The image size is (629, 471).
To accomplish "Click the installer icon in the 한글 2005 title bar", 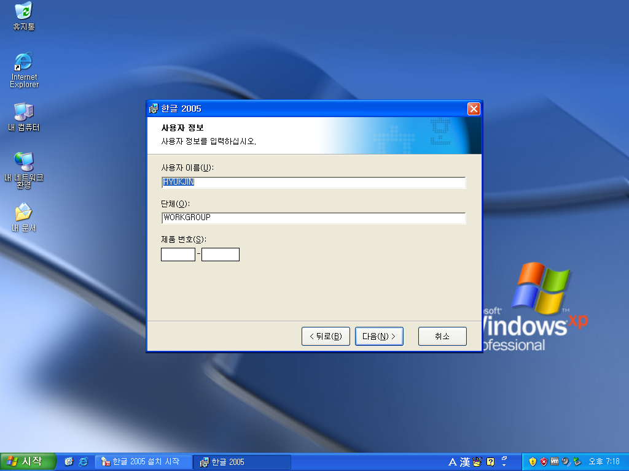I will [x=154, y=109].
